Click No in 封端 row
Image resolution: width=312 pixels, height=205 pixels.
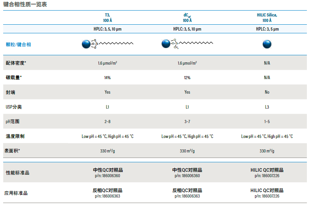(x=267, y=92)
